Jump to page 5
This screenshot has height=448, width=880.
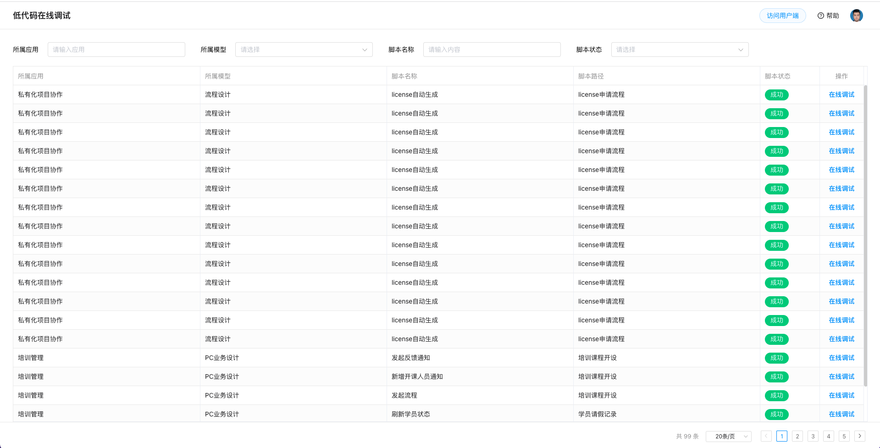click(844, 436)
